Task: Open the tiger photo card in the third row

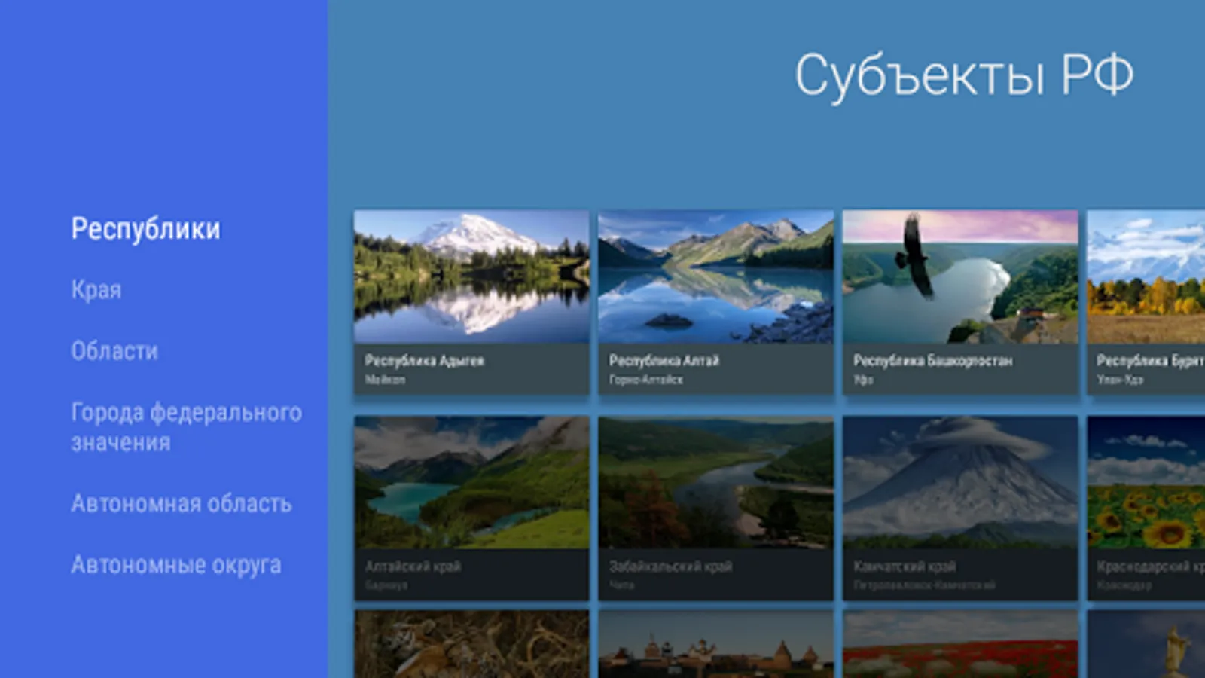Action: (471, 644)
